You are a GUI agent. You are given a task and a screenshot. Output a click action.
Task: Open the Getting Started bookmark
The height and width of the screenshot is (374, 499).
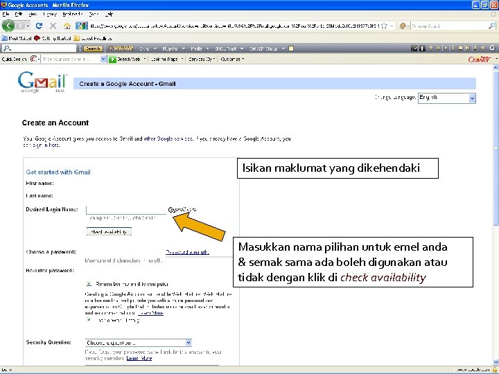point(53,38)
